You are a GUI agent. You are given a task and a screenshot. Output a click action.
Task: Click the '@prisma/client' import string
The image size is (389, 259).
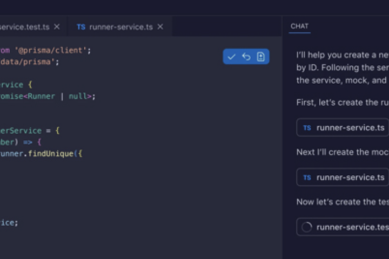pyautogui.click(x=51, y=50)
